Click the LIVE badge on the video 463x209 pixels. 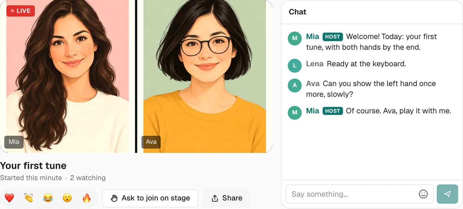point(21,11)
